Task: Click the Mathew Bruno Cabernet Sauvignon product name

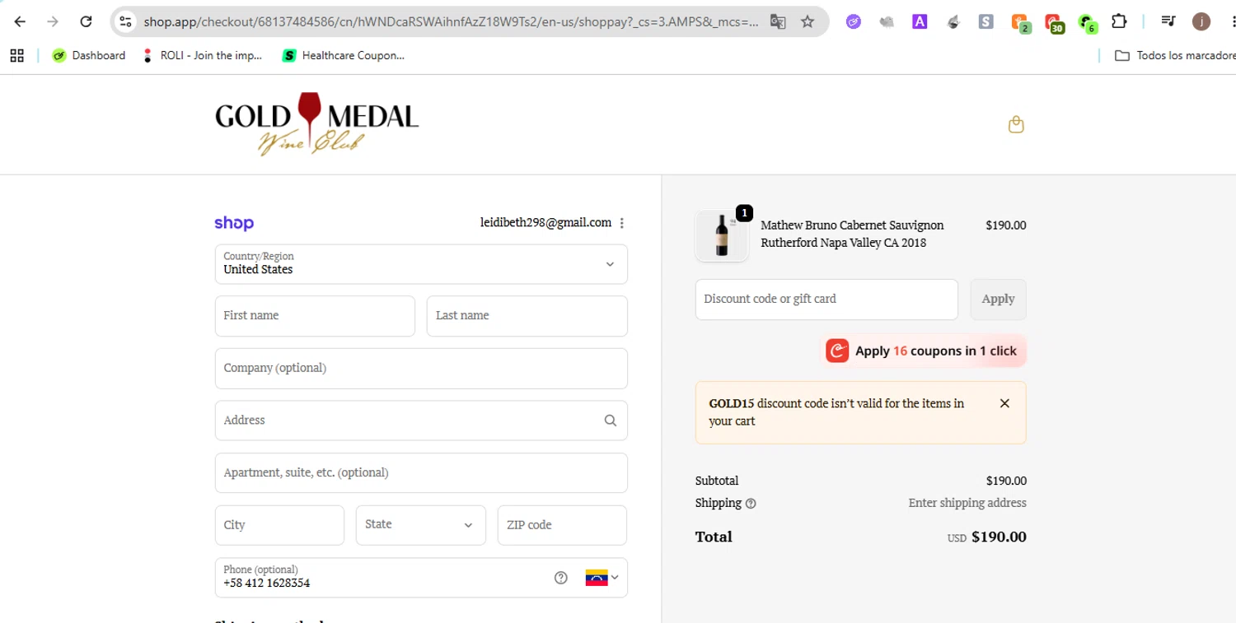Action: click(852, 234)
